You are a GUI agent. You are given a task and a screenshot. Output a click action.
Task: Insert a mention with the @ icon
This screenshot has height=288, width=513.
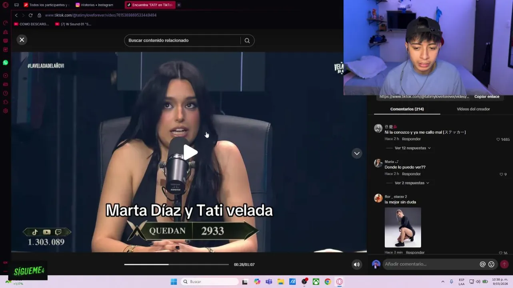tap(483, 264)
